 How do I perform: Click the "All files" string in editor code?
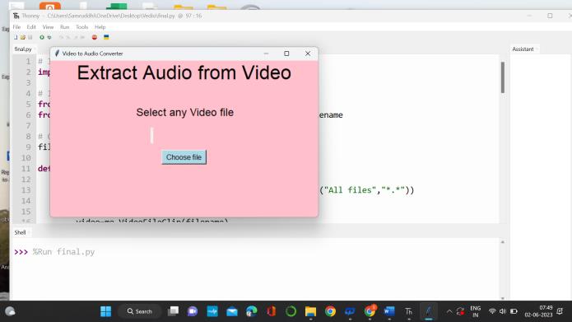pyautogui.click(x=351, y=190)
